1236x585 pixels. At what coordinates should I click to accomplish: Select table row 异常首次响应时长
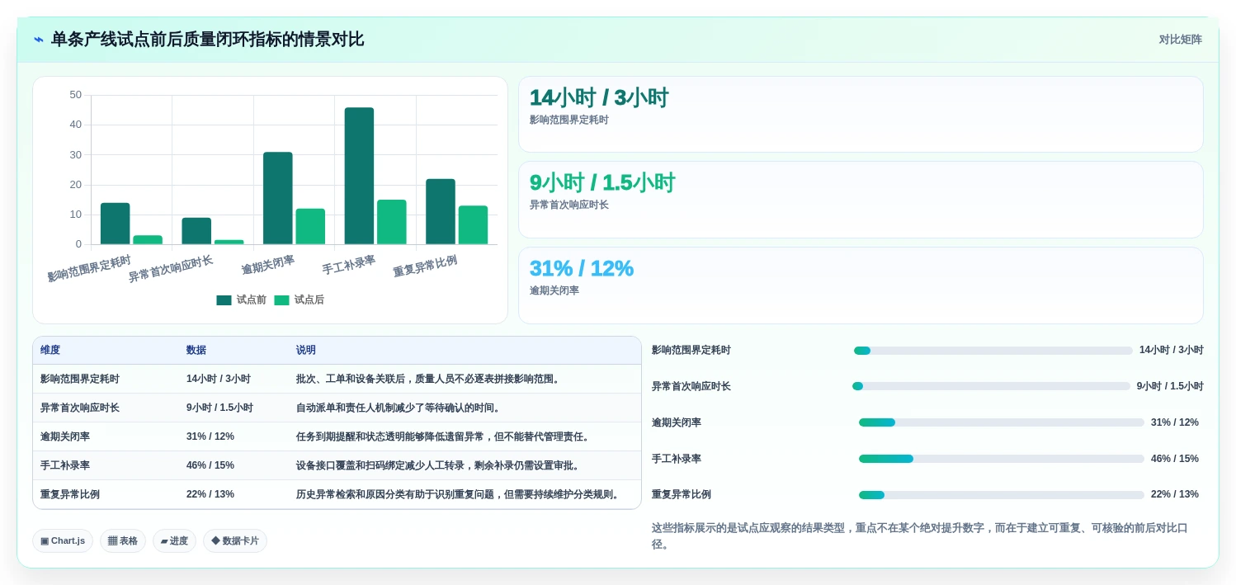[x=337, y=408]
